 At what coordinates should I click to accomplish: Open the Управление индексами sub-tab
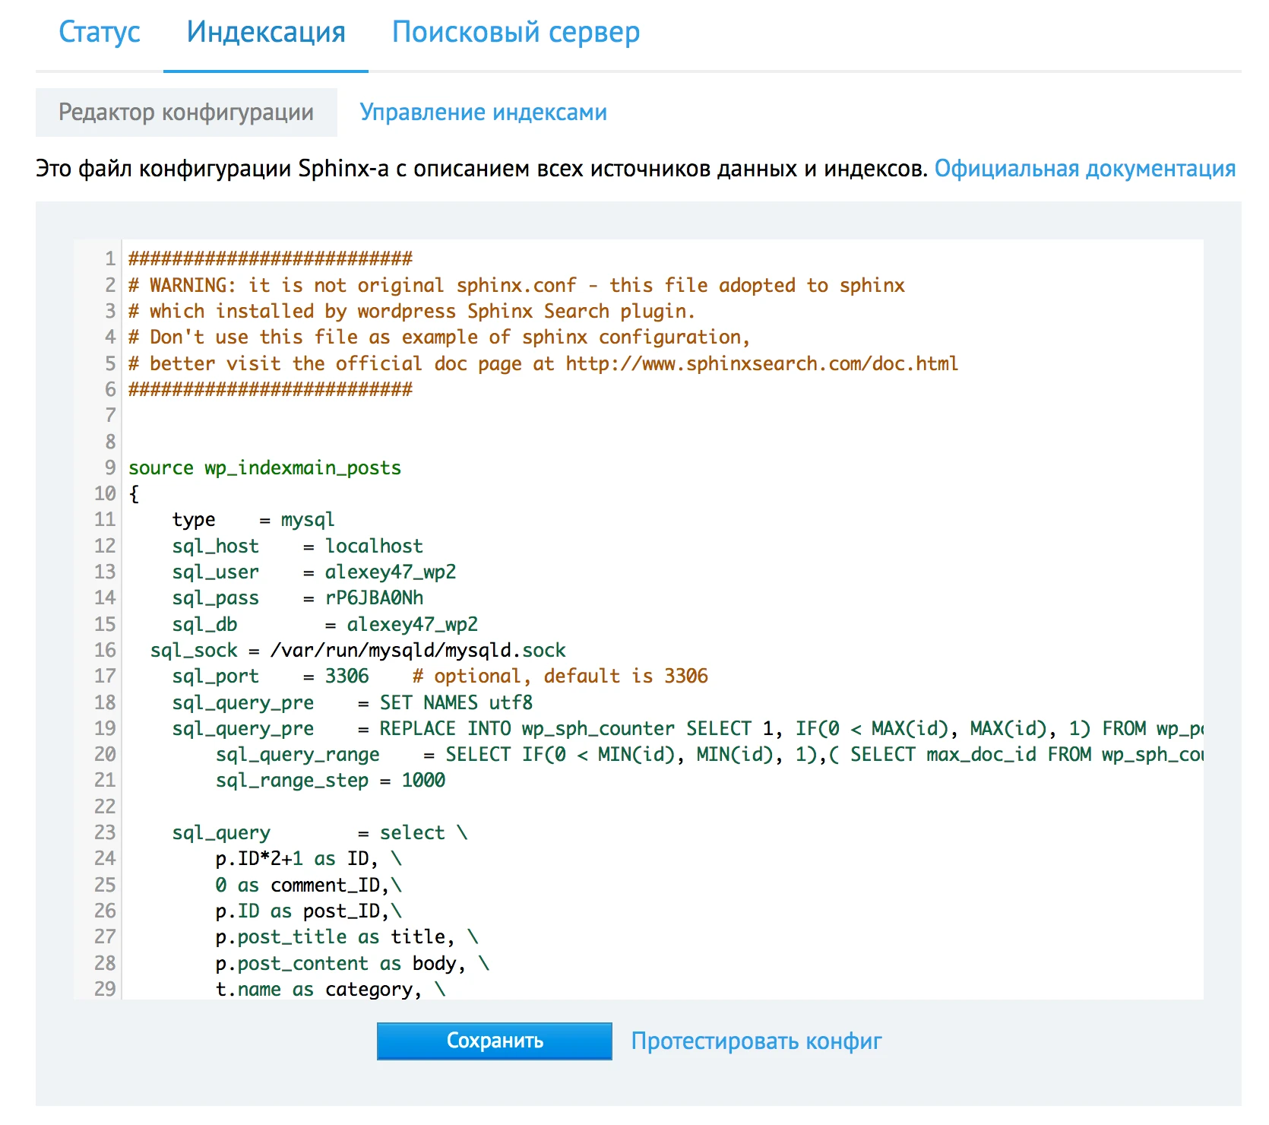pyautogui.click(x=483, y=112)
